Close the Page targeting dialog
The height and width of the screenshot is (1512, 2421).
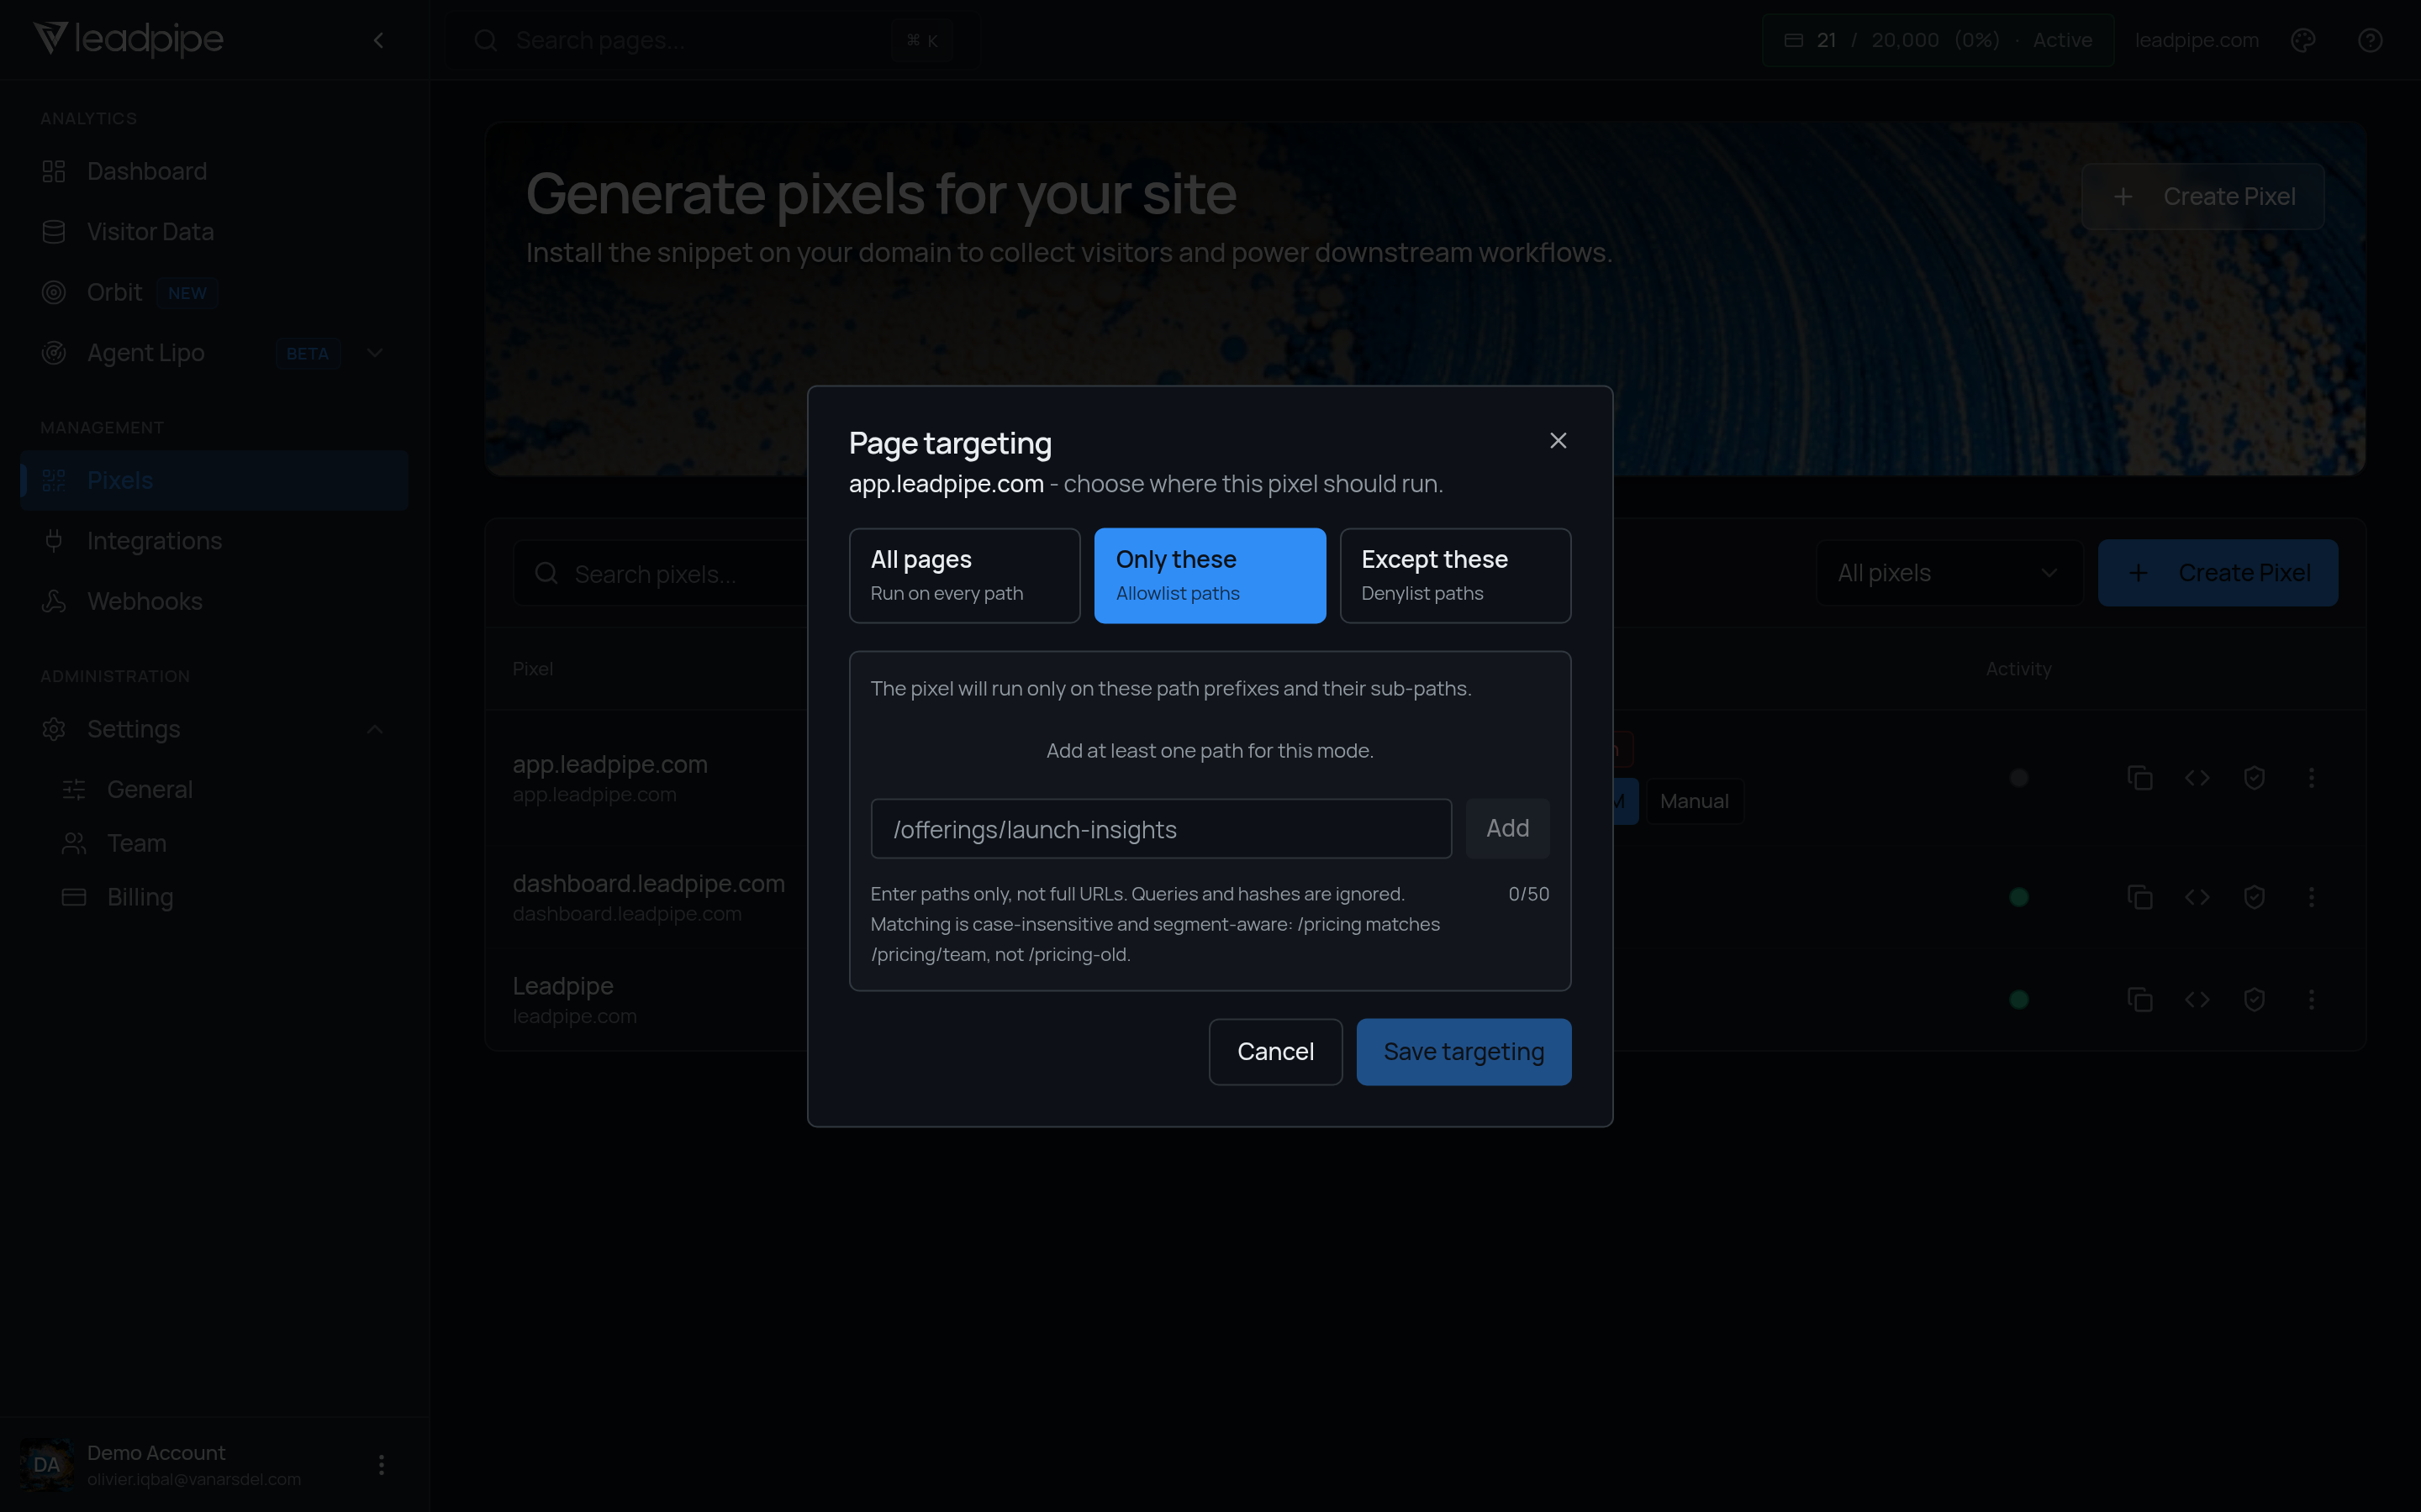pyautogui.click(x=1558, y=441)
